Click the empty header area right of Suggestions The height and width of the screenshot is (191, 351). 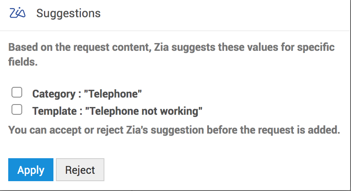(226, 13)
